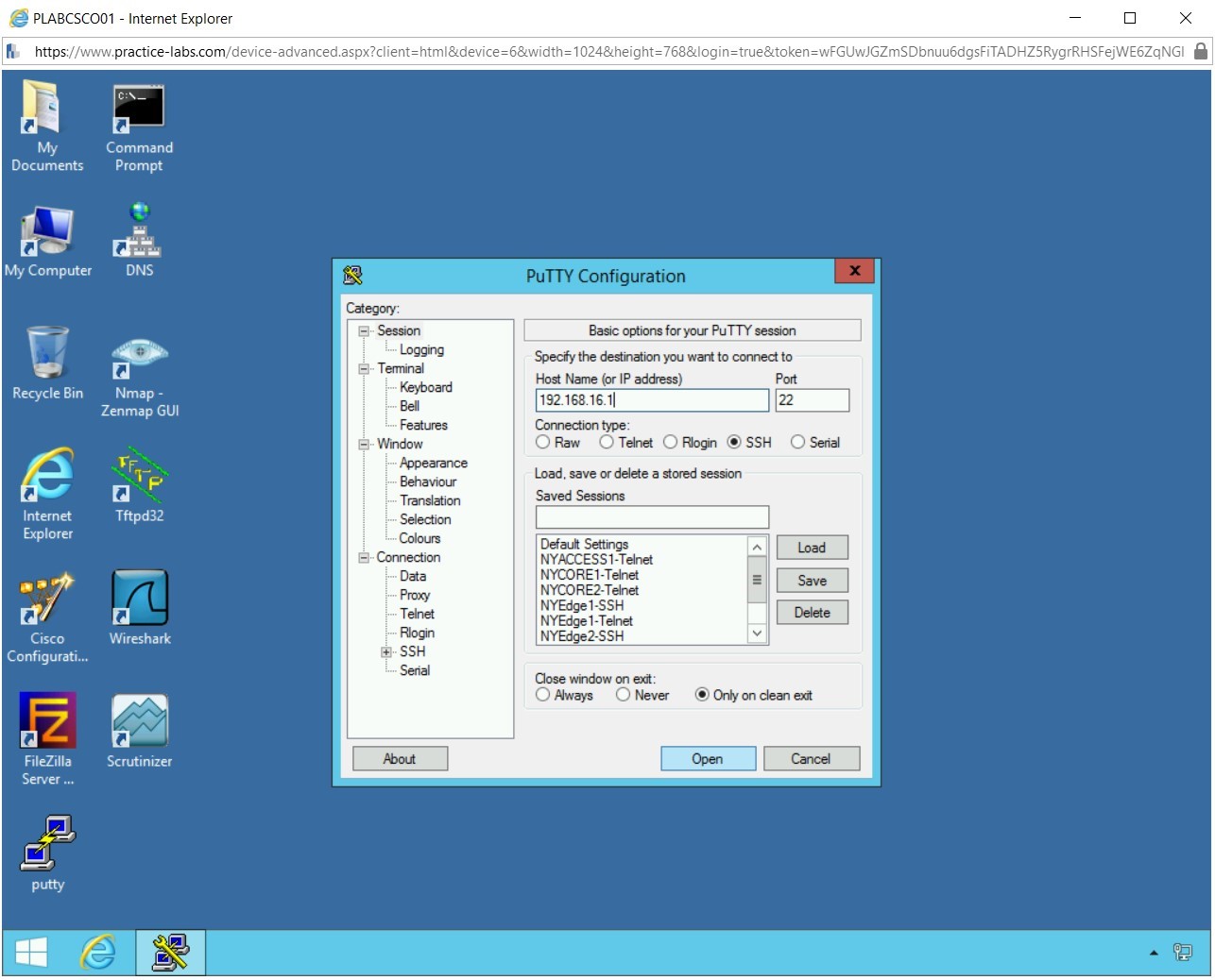Select the Rlogin connection type

[670, 442]
